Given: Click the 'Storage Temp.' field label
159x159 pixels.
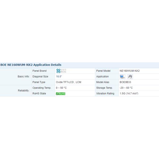Looking at the screenshot, I should [x=104, y=88].
